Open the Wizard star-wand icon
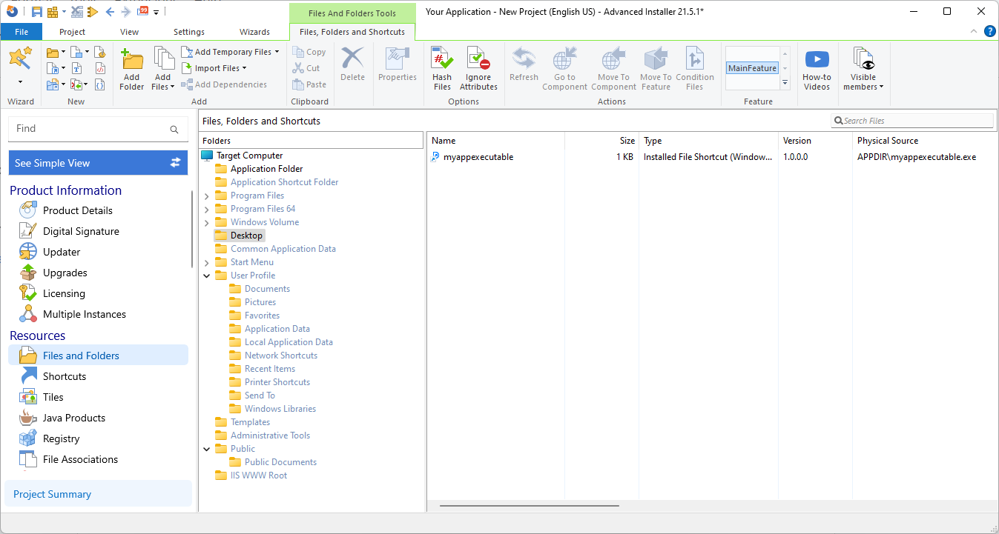The width and height of the screenshot is (999, 534). tap(20, 58)
